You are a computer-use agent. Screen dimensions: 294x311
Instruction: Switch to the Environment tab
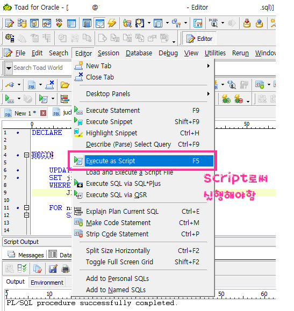47,282
